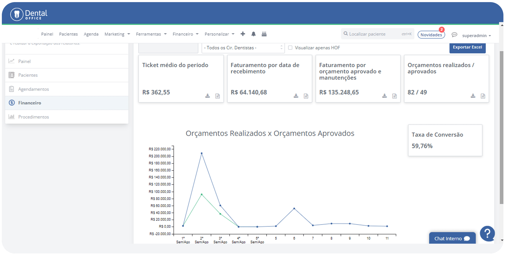The width and height of the screenshot is (505, 255).
Task: Click the search magnifier icon
Action: coord(346,33)
